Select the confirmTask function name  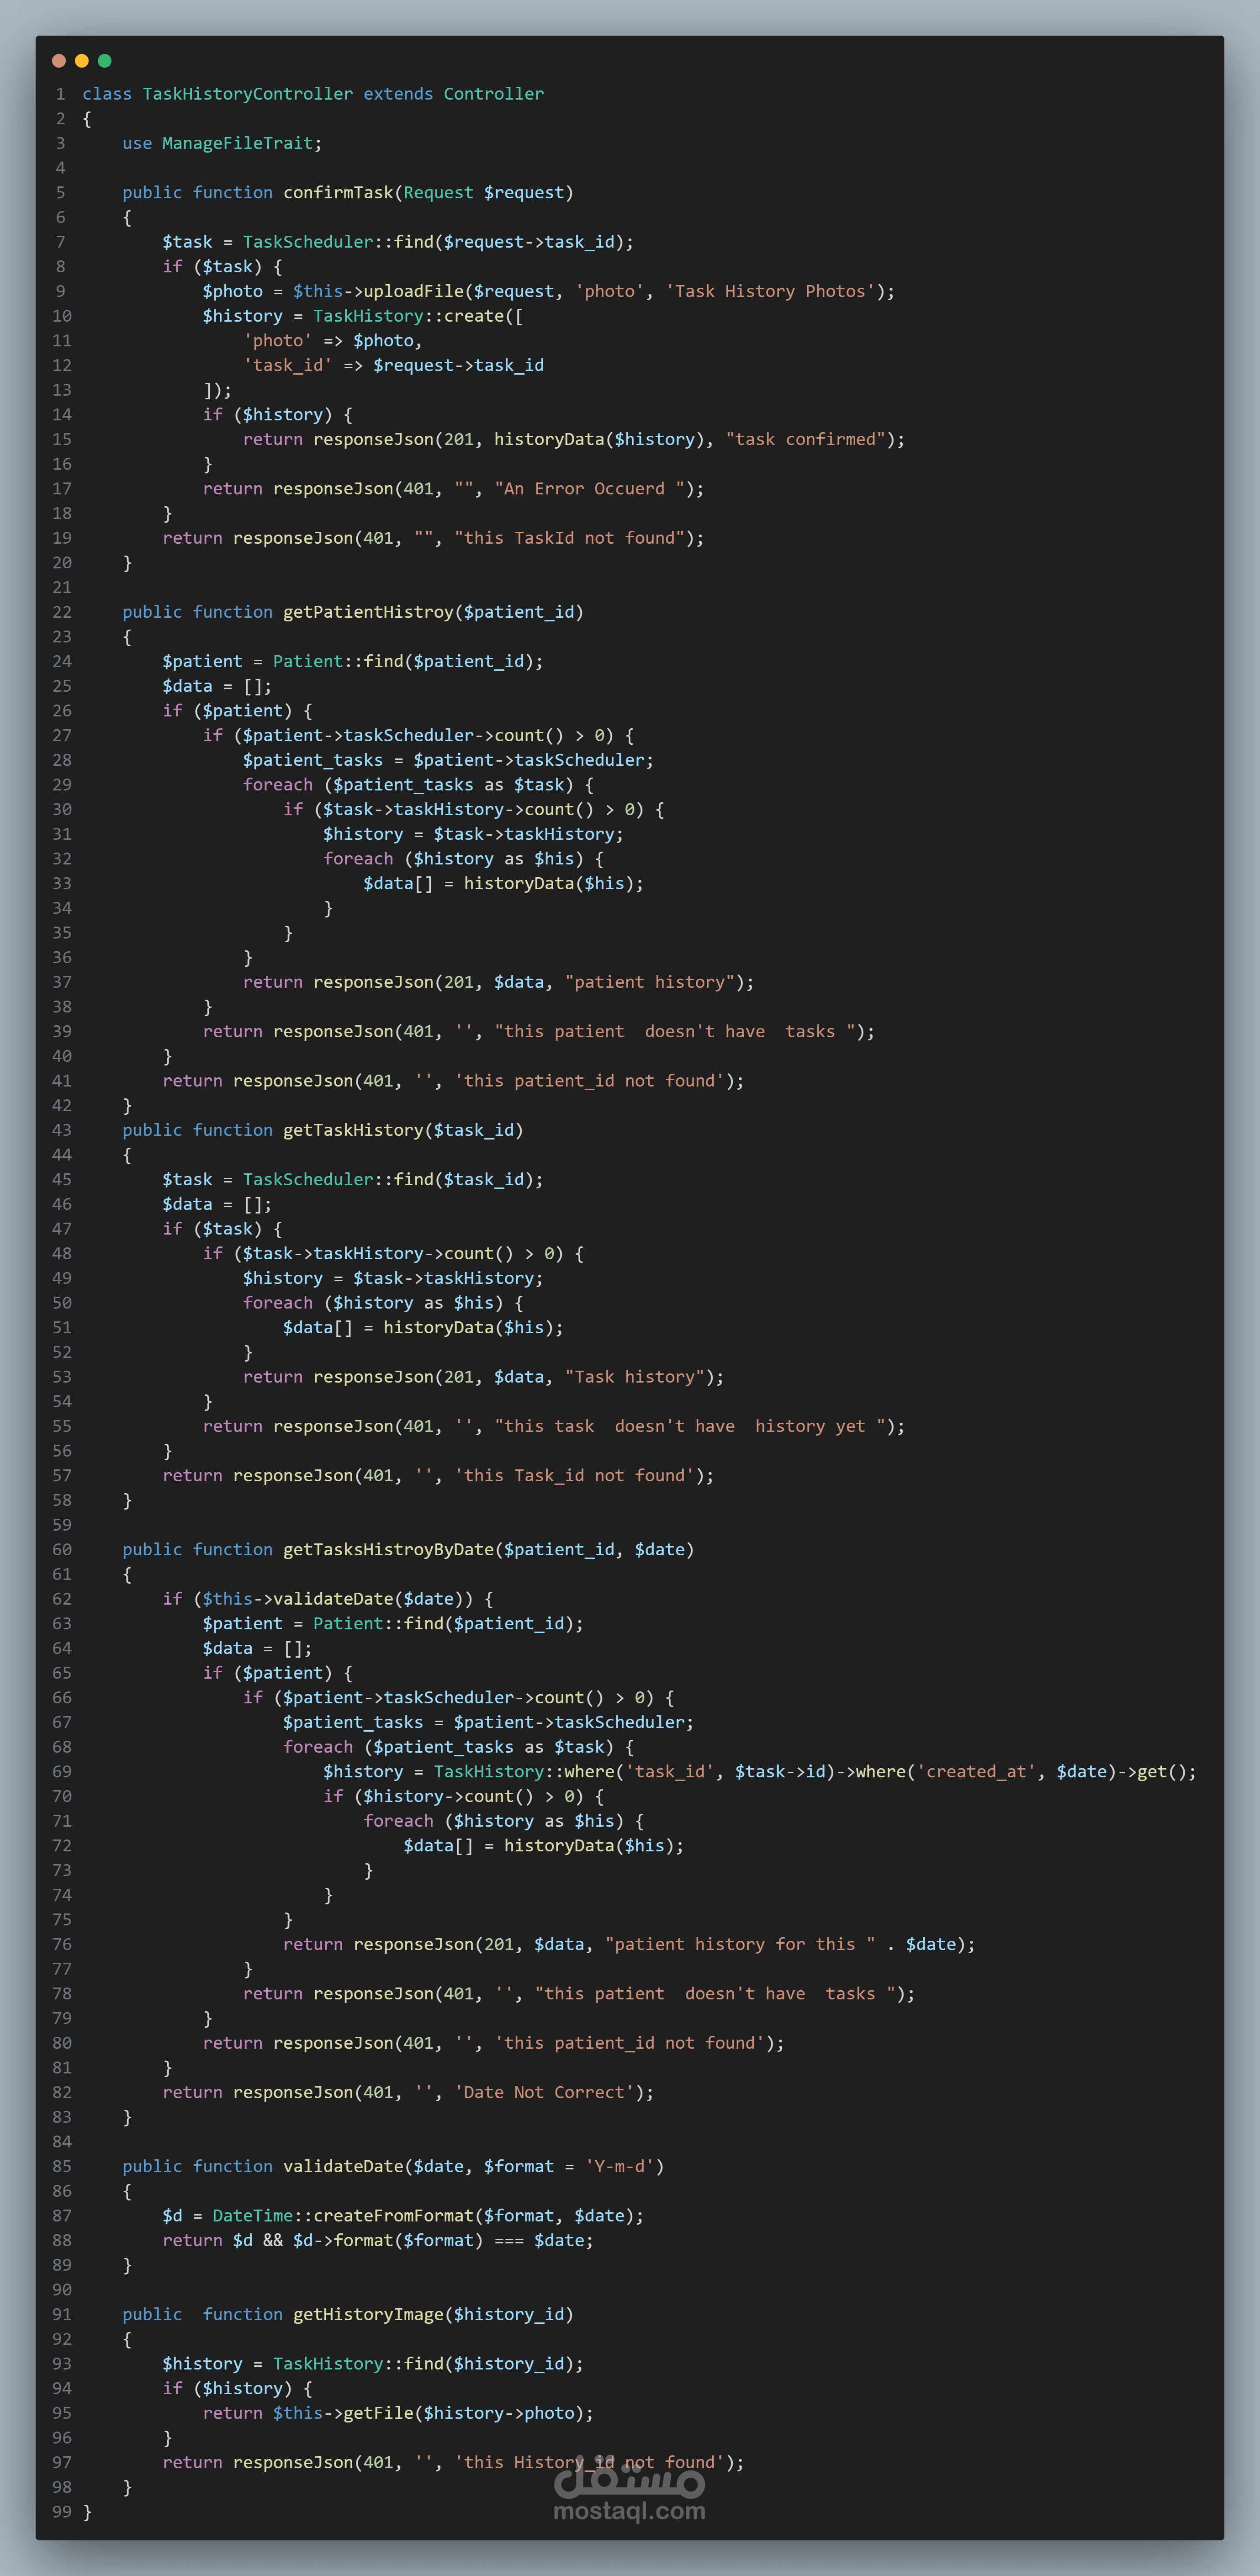click(339, 193)
